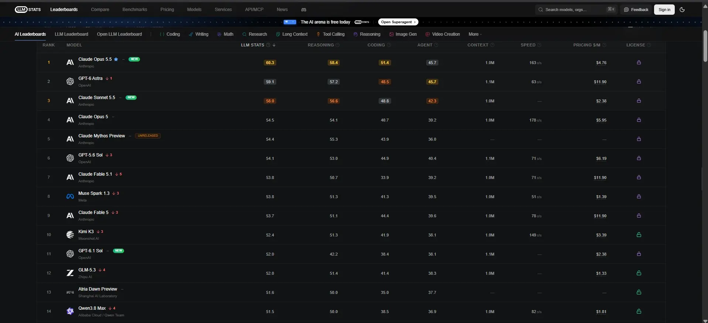This screenshot has height=323, width=708.
Task: Click the LLM Stats logo
Action: click(28, 10)
